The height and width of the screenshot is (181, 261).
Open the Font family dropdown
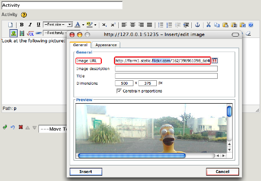55,33
